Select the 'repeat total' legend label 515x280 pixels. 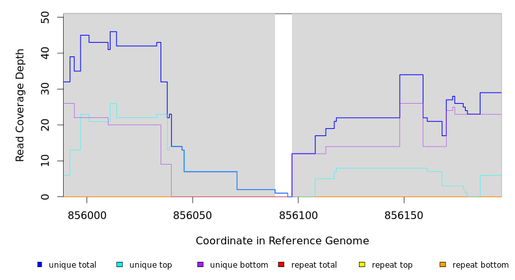[x=314, y=265]
